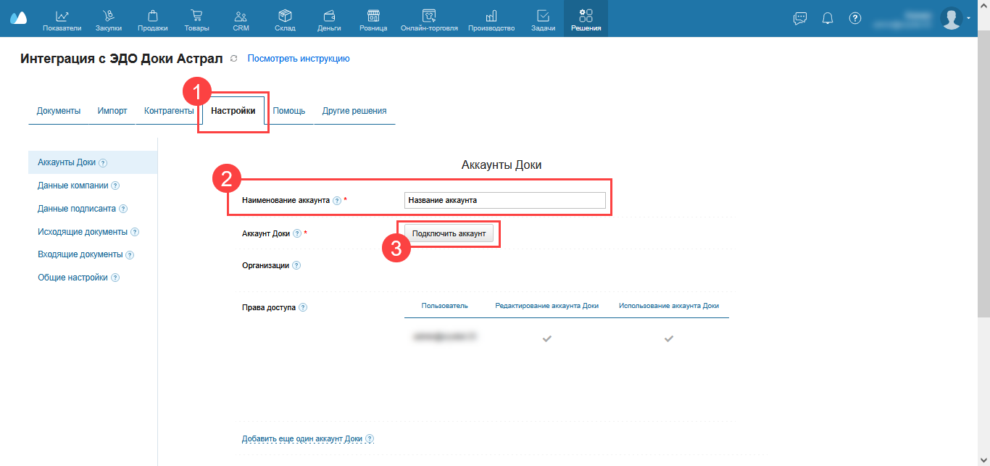Screen dimensions: 990x466
Task: Toggle Использование аккаунта Доки checkmark
Action: [669, 338]
